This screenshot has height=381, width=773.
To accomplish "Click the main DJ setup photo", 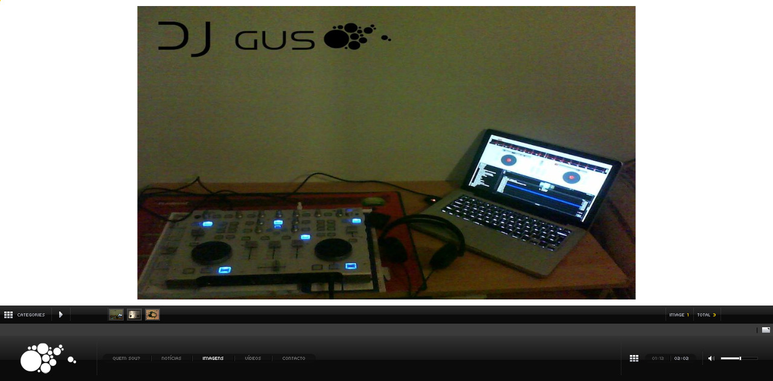I will [386, 153].
